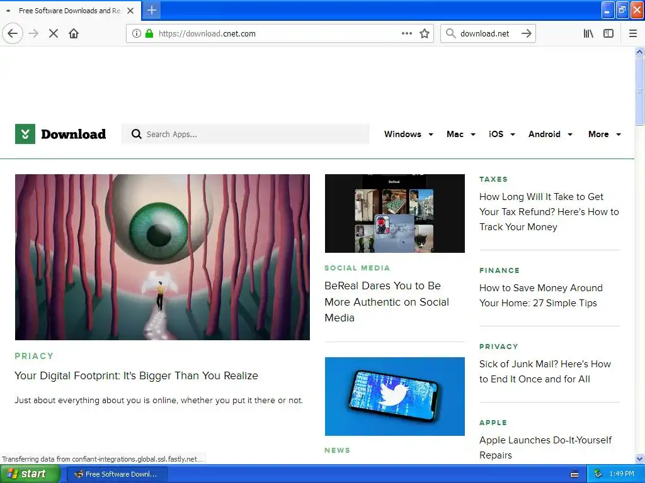
Task: Click the Search Apps magnifier icon
Action: point(136,134)
